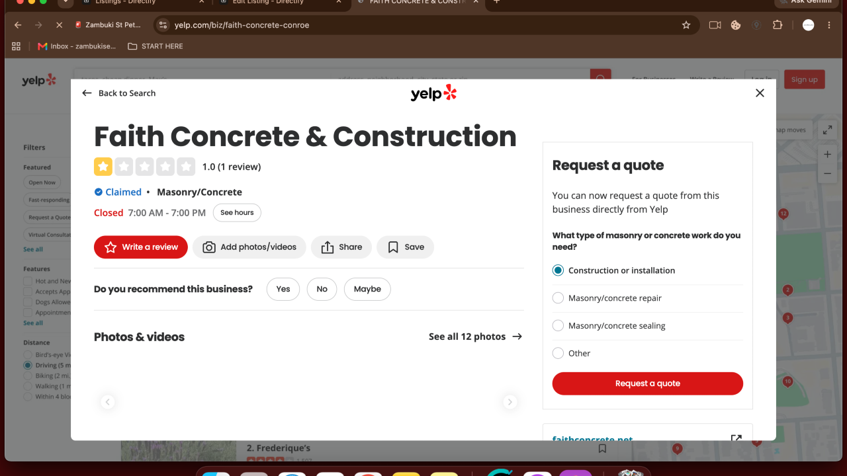This screenshot has width=847, height=476.
Task: Click the cookie extension icon
Action: [735, 25]
